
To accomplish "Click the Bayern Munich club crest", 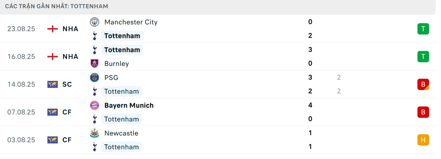I will point(94,105).
